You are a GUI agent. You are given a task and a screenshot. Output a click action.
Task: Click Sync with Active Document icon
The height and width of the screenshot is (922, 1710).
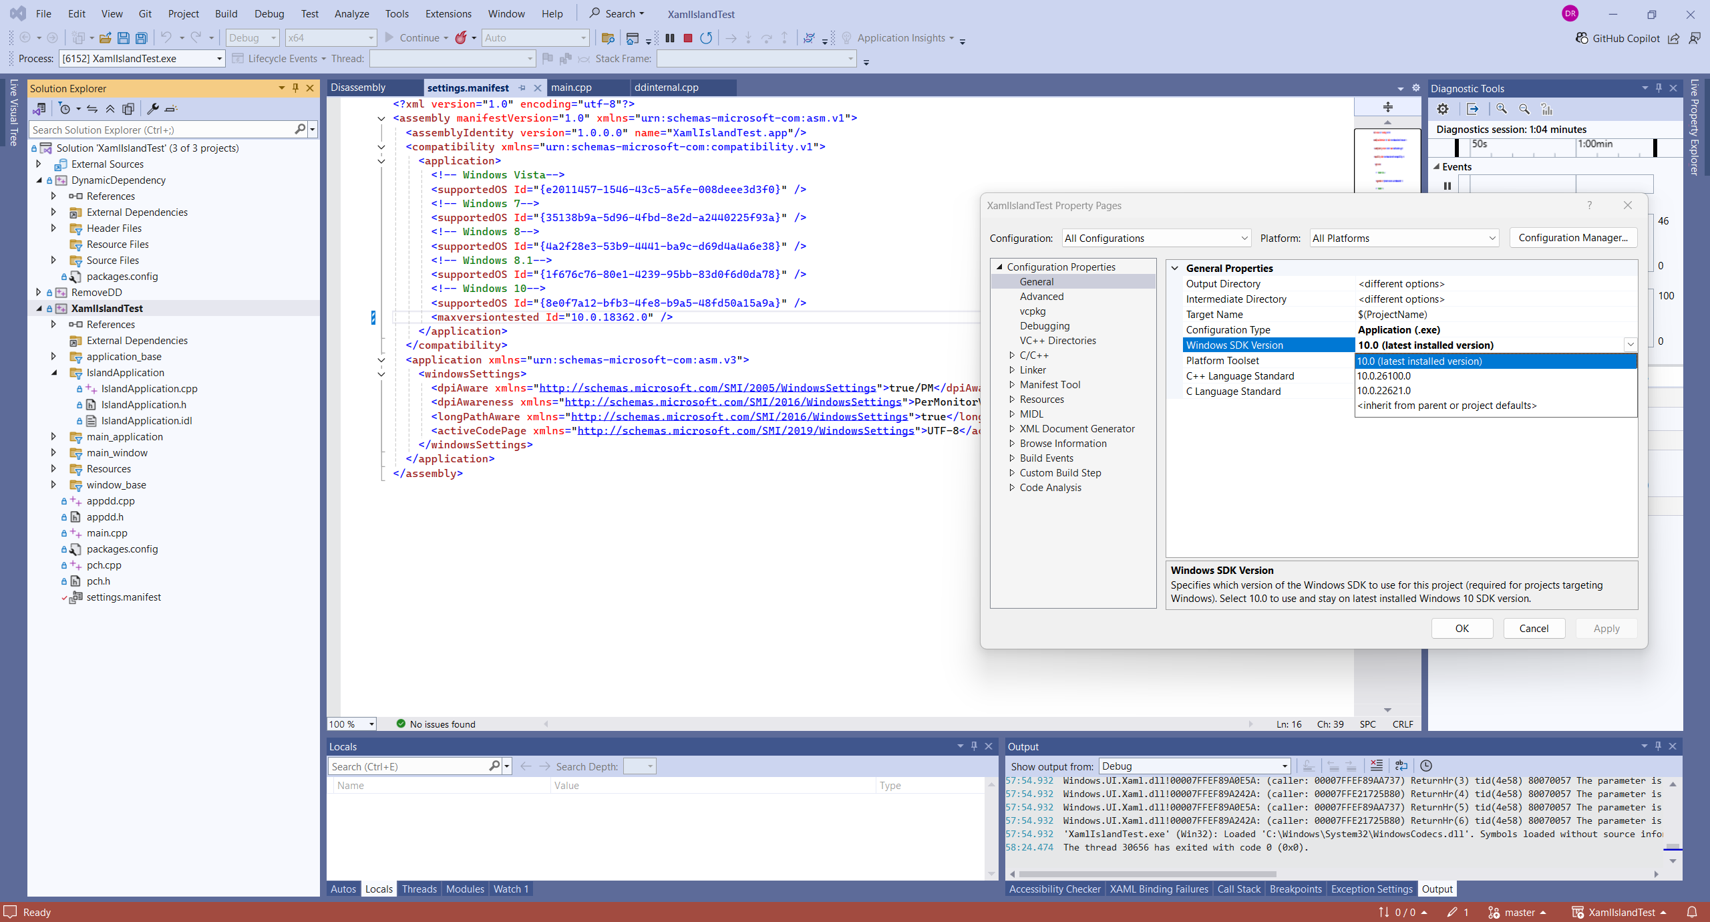(92, 109)
